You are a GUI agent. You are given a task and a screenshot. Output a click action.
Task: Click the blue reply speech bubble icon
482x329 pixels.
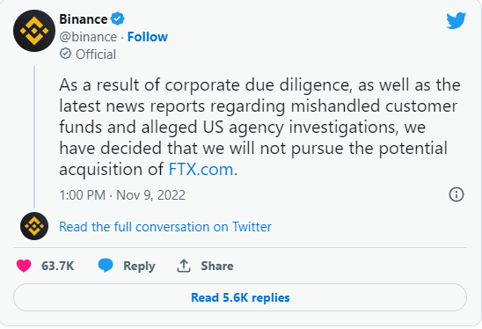(106, 266)
